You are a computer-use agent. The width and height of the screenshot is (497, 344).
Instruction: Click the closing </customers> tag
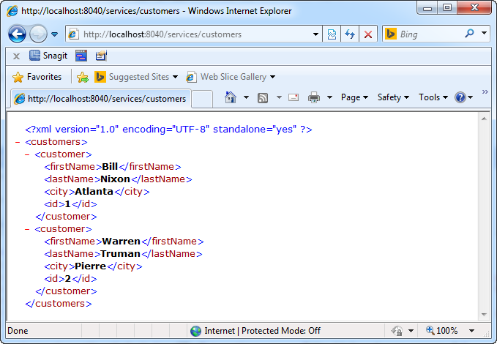click(59, 304)
